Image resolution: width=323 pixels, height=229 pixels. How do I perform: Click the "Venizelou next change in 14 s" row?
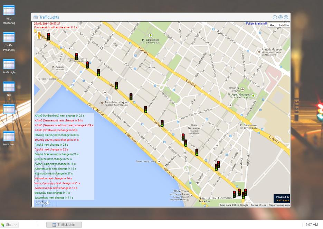53,178
